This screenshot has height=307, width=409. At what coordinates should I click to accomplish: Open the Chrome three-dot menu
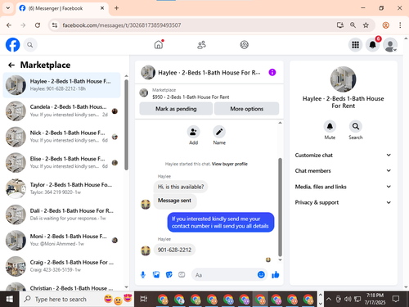(x=400, y=25)
